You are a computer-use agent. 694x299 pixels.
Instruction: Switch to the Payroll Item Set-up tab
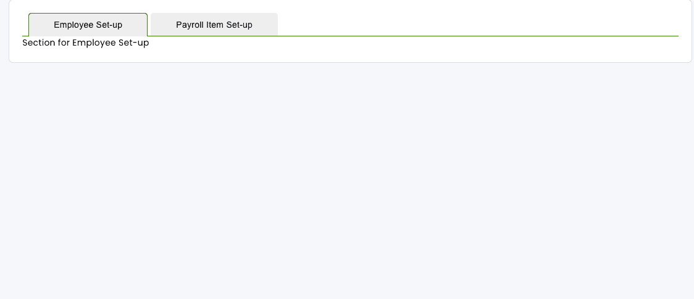pos(214,25)
